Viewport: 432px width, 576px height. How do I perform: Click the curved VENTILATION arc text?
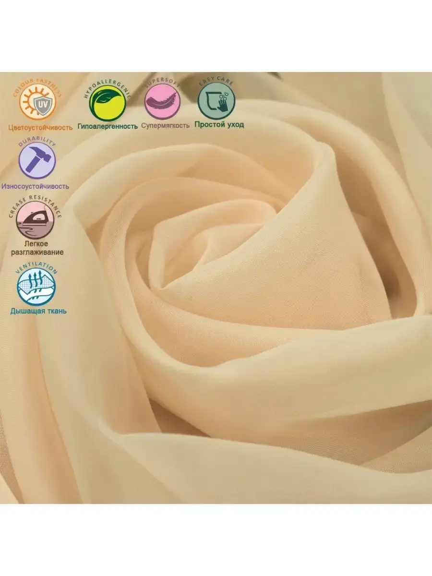click(36, 269)
